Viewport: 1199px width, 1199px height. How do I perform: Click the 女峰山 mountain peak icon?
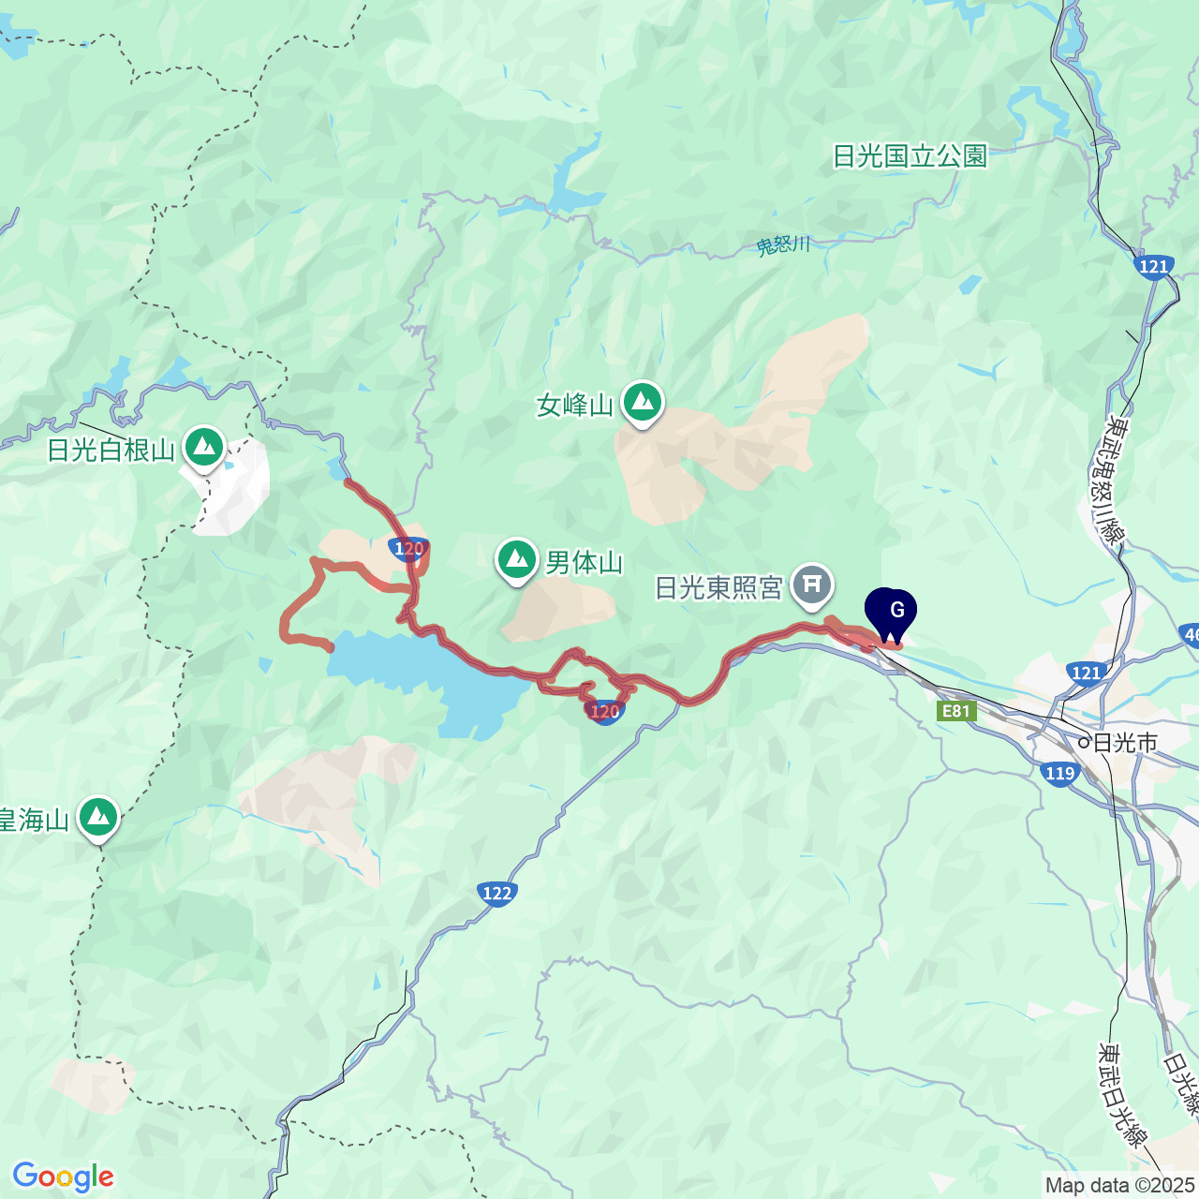point(642,404)
